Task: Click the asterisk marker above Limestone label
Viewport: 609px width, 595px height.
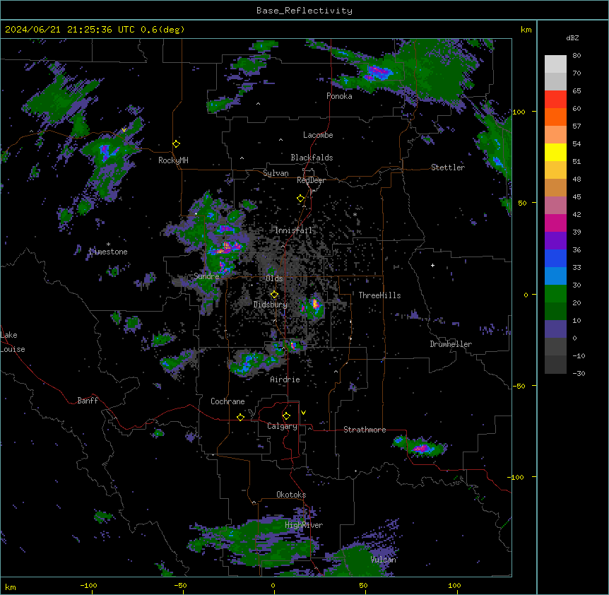Action: pyautogui.click(x=108, y=245)
